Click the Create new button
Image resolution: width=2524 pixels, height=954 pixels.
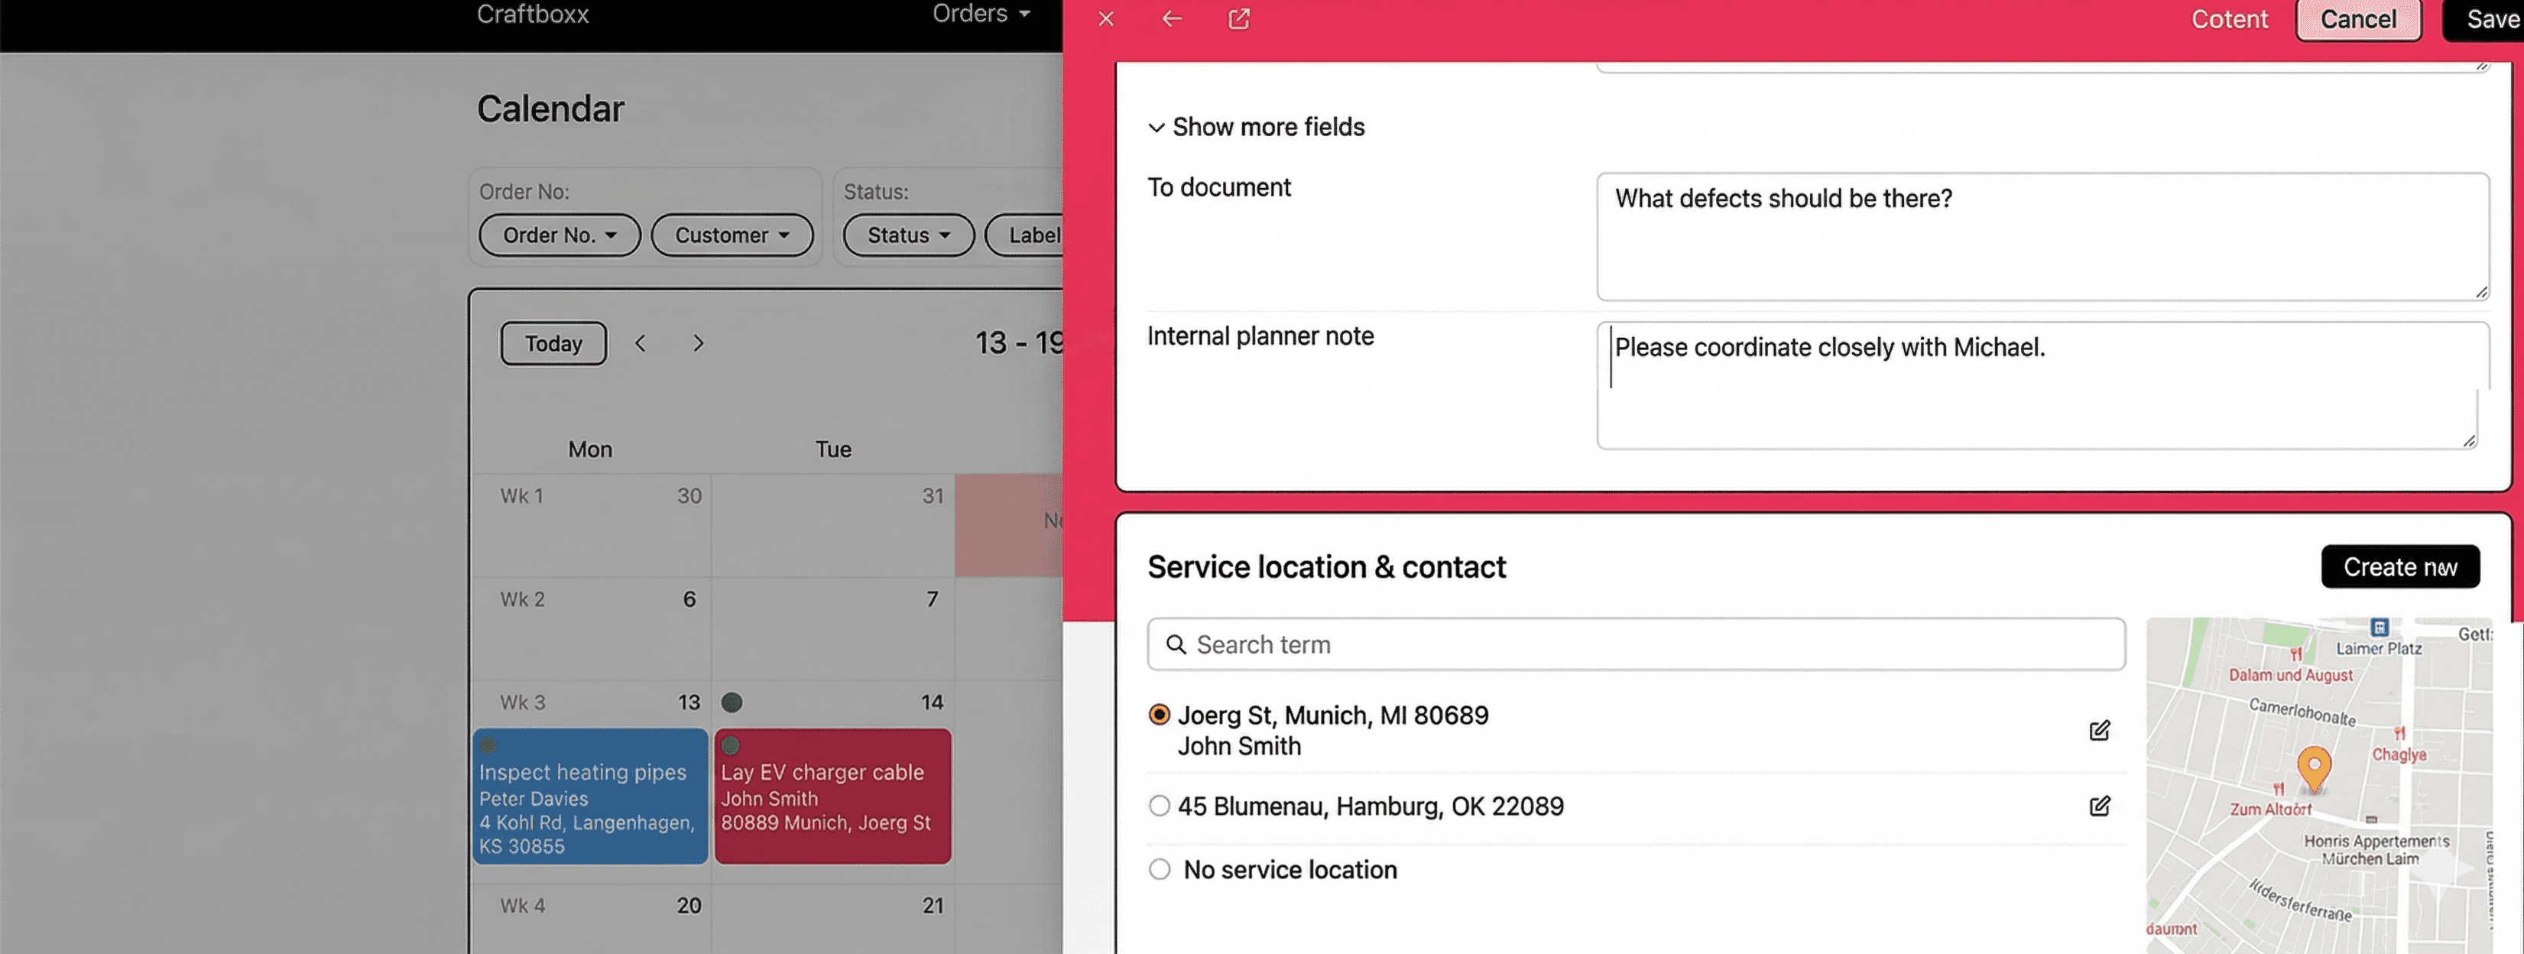[2399, 567]
